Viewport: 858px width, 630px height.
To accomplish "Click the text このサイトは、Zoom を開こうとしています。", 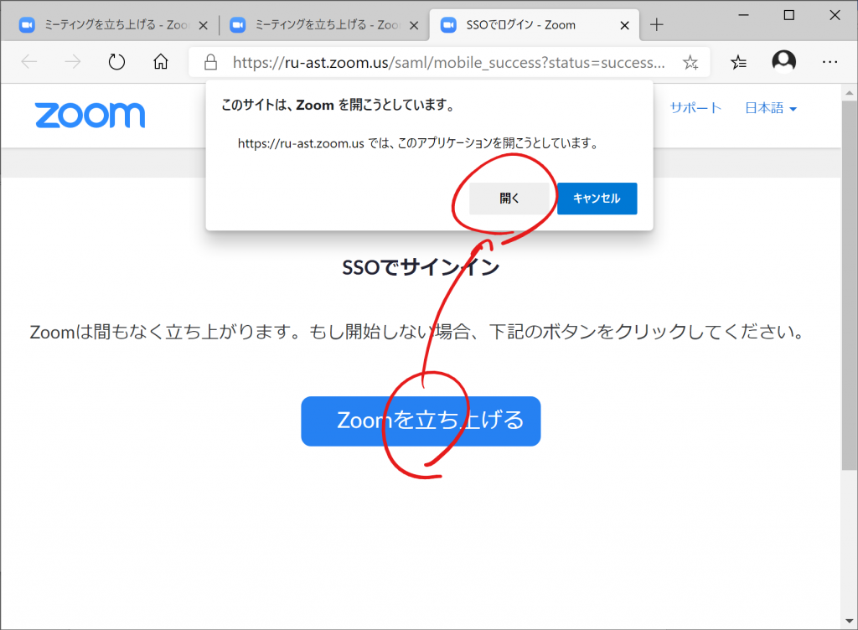I will coord(339,105).
